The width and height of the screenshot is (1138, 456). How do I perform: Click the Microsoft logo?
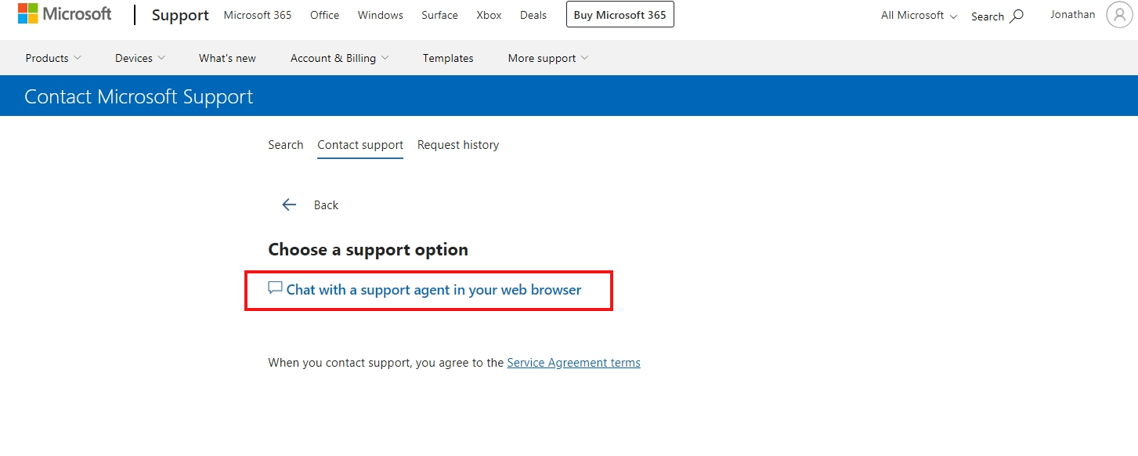[x=66, y=13]
